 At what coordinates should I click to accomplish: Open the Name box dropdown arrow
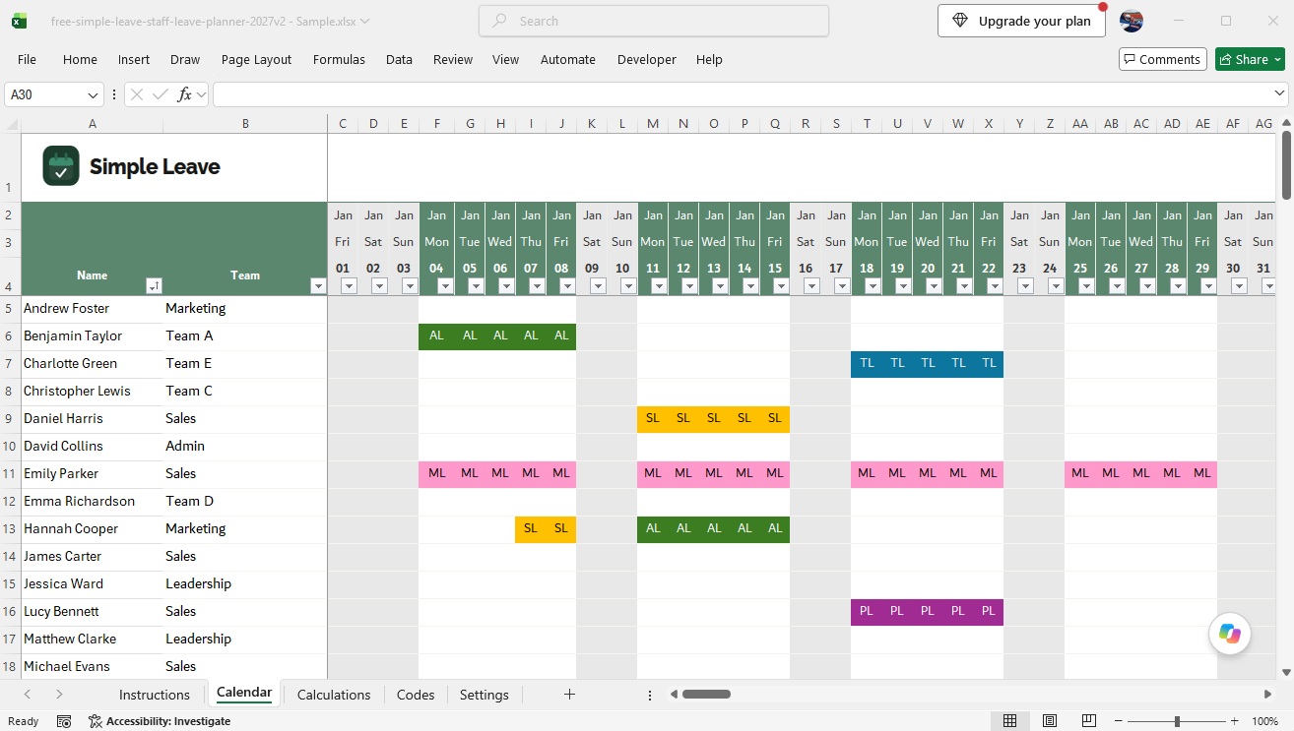point(94,95)
